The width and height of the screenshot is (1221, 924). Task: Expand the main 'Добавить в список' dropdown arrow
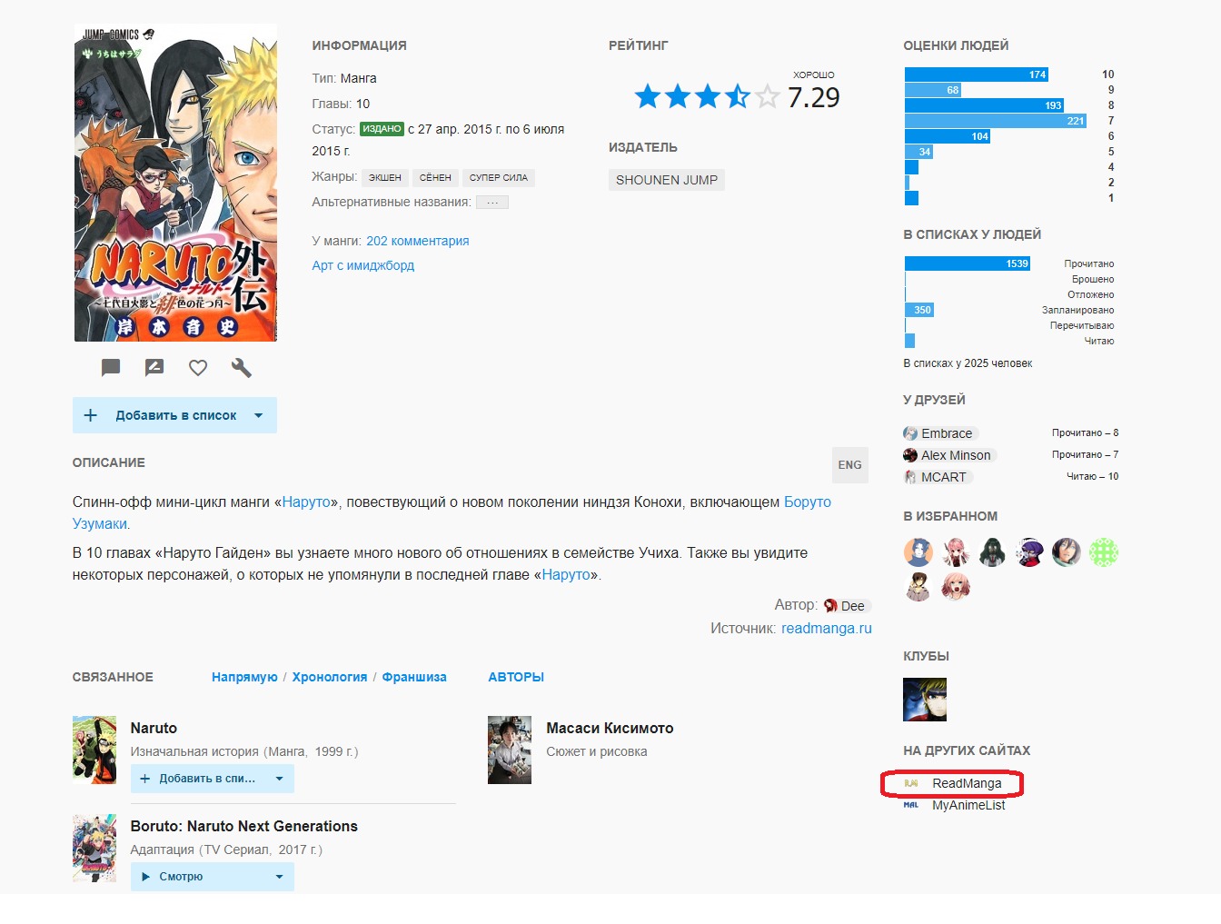pos(259,415)
